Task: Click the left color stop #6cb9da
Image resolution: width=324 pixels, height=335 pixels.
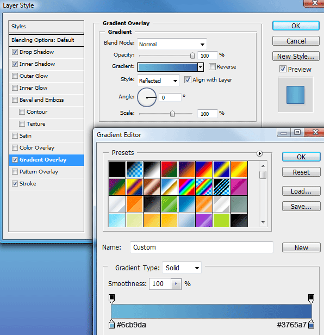Action: [111, 324]
